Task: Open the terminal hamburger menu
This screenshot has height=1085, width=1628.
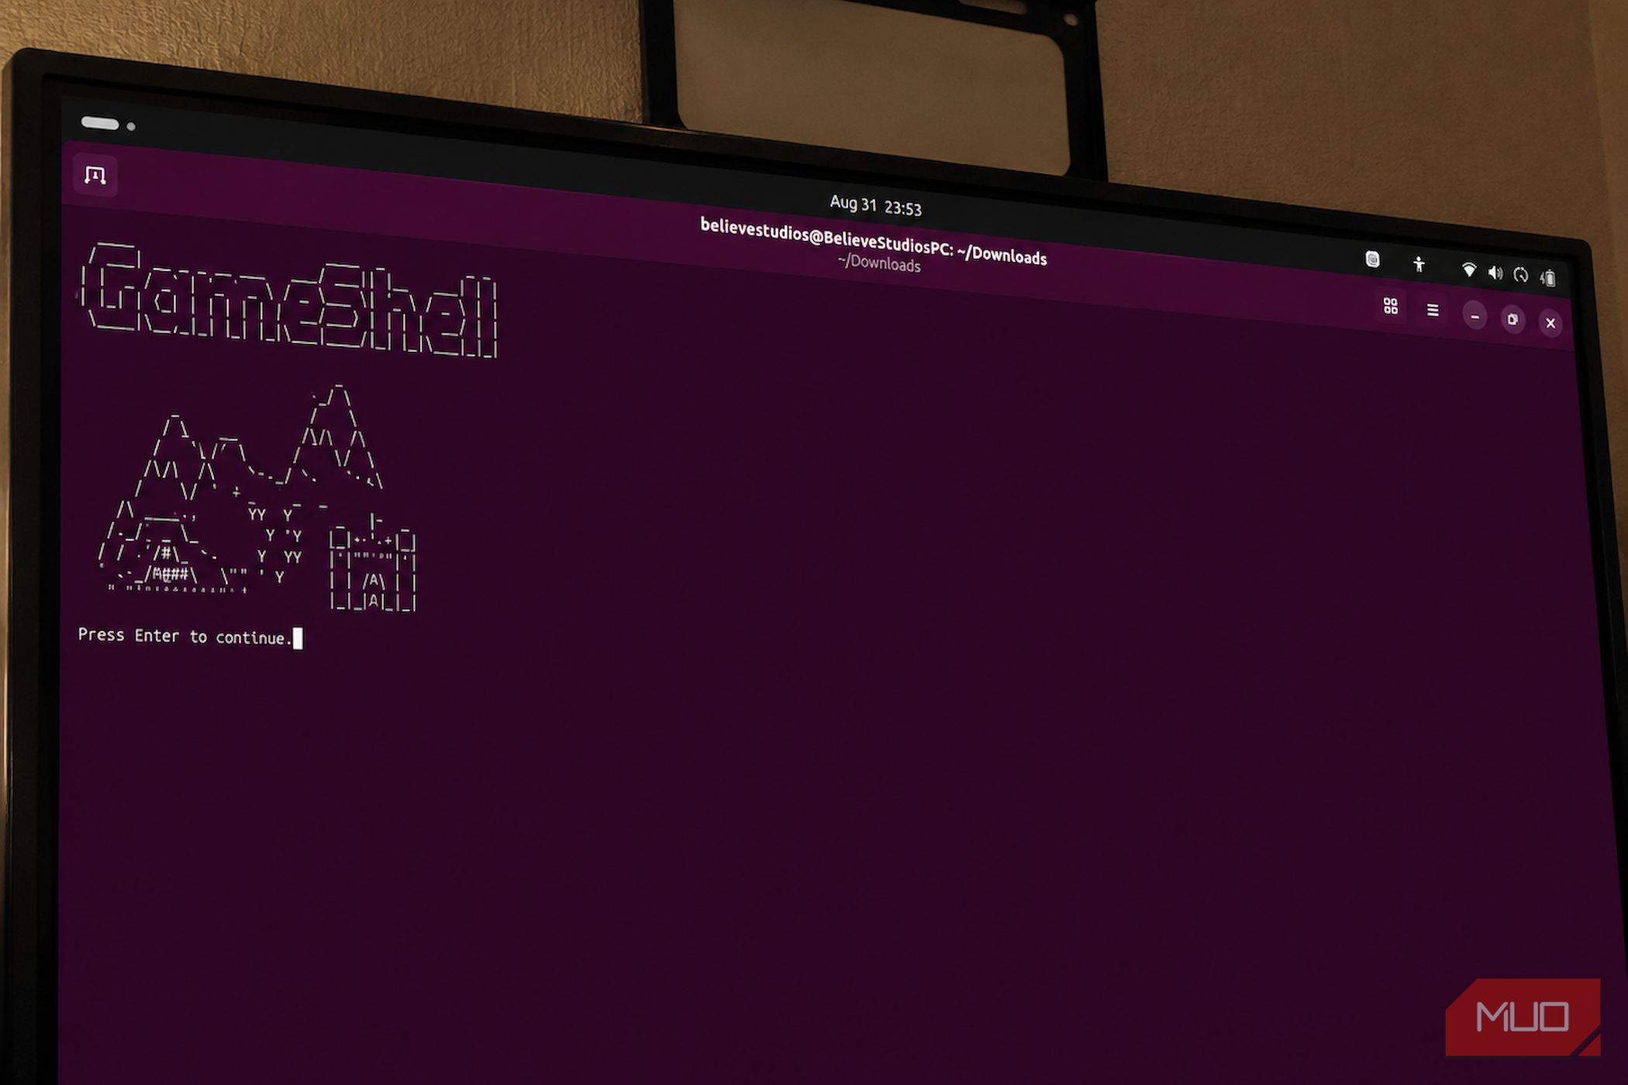Action: click(1432, 310)
